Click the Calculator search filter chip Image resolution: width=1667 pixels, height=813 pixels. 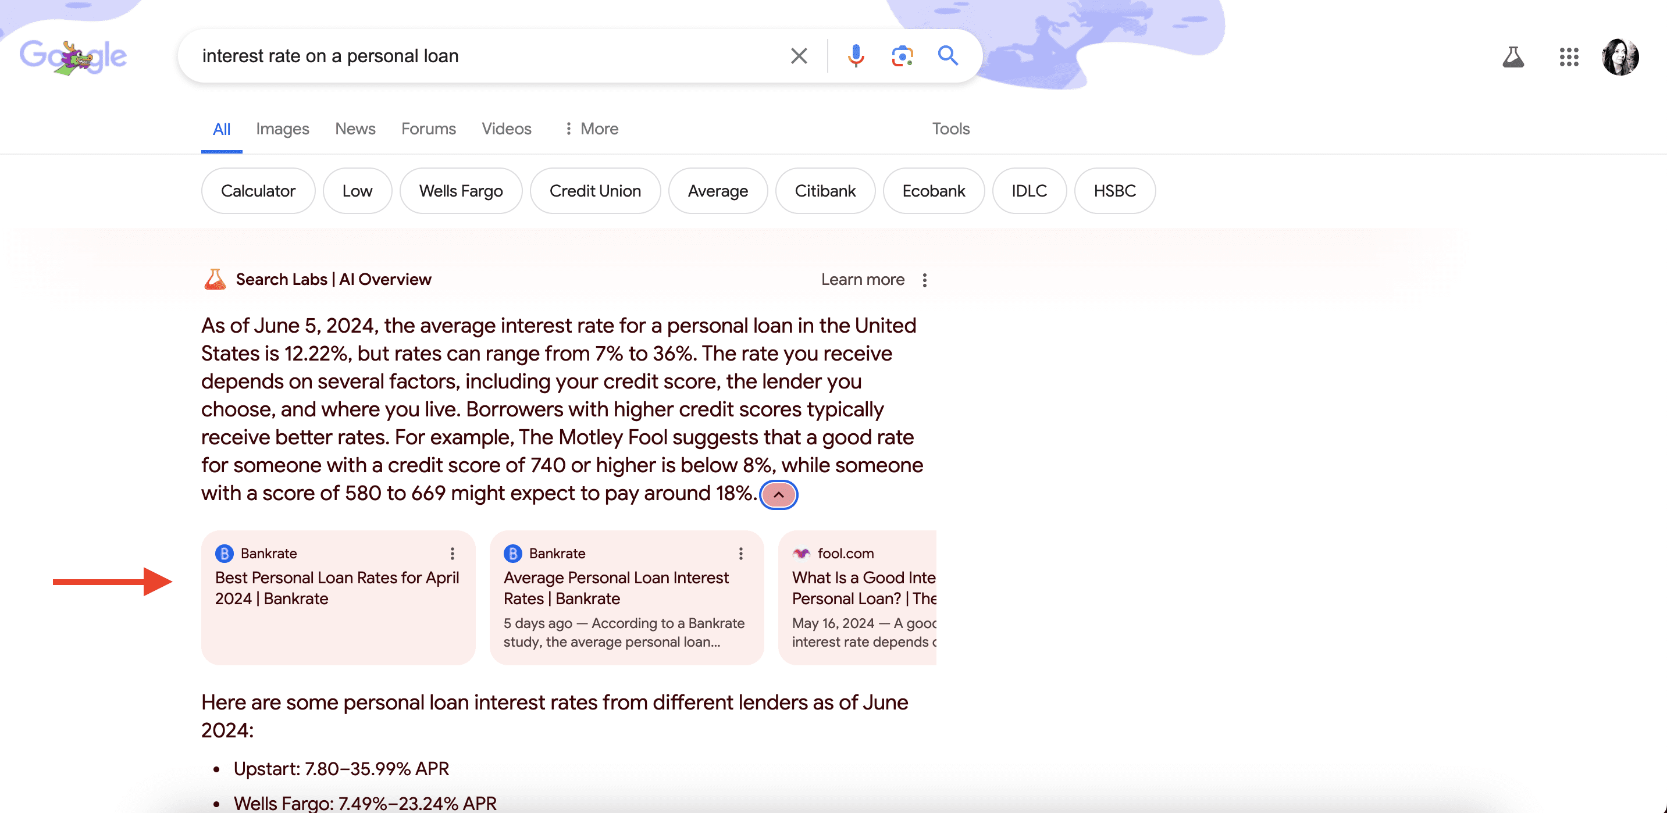click(258, 190)
